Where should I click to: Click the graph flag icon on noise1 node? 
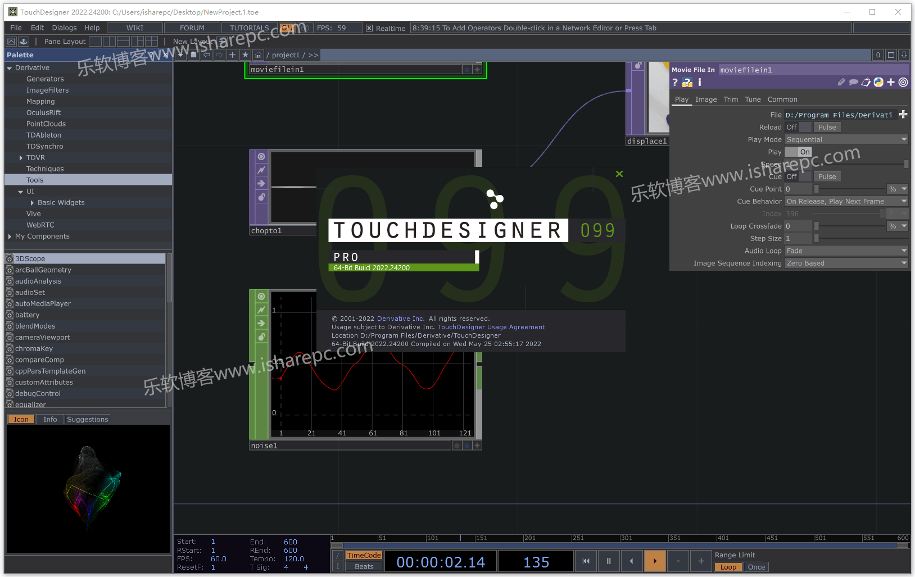point(261,310)
